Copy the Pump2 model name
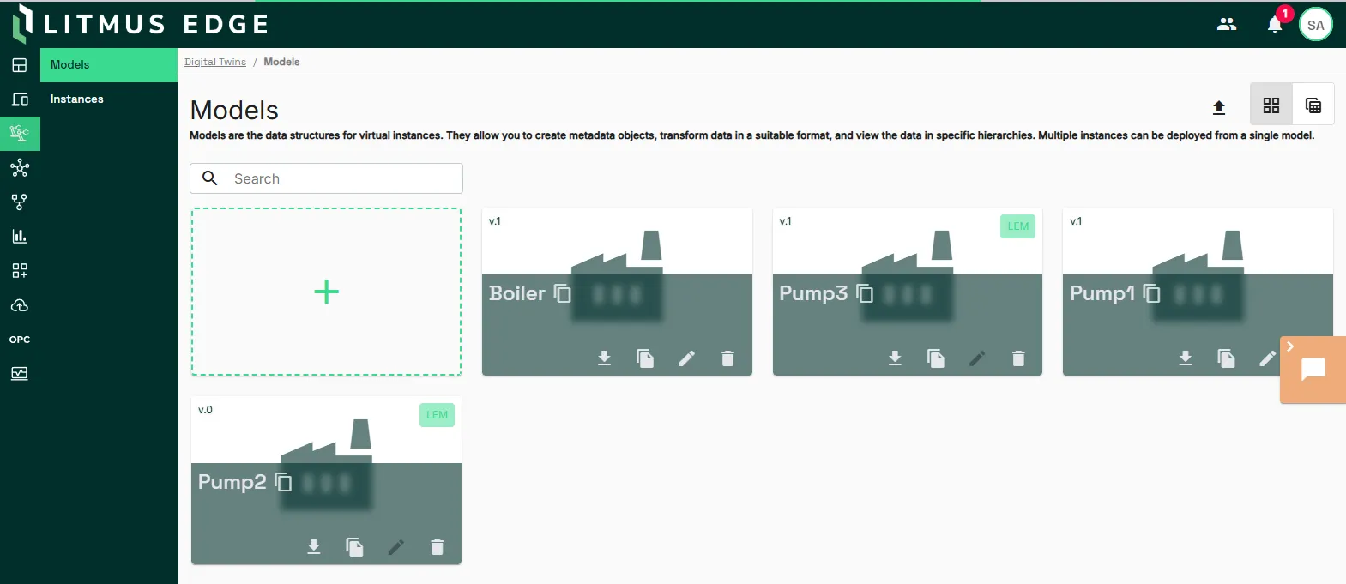Image resolution: width=1346 pixels, height=584 pixels. 283,482
